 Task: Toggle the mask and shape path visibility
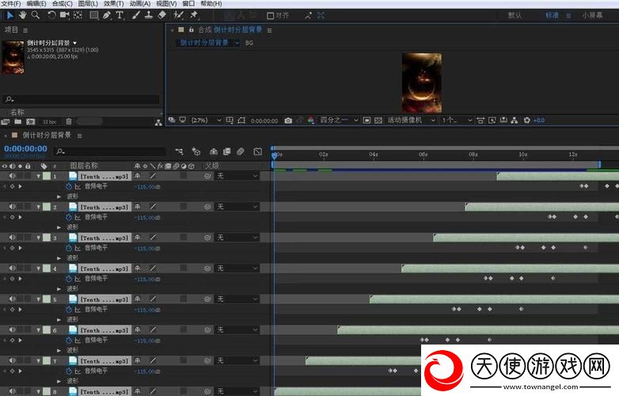coord(241,120)
